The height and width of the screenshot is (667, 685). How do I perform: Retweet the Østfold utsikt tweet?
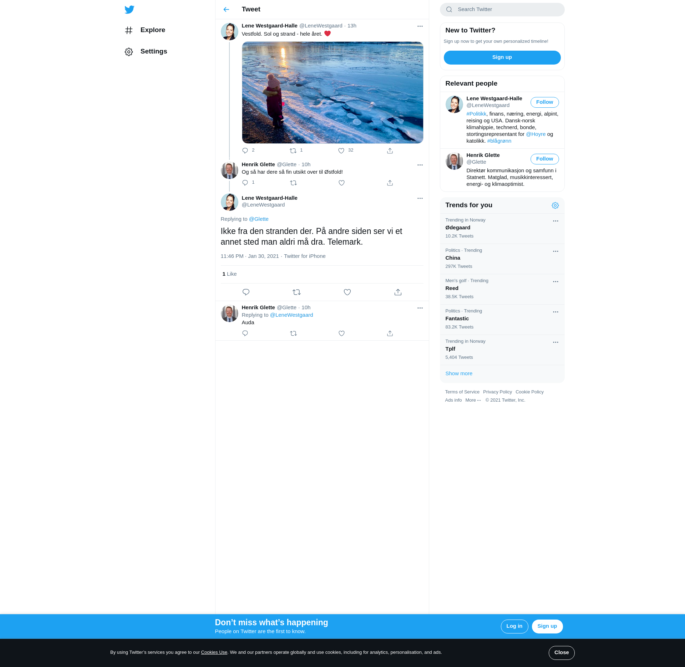[x=293, y=183]
